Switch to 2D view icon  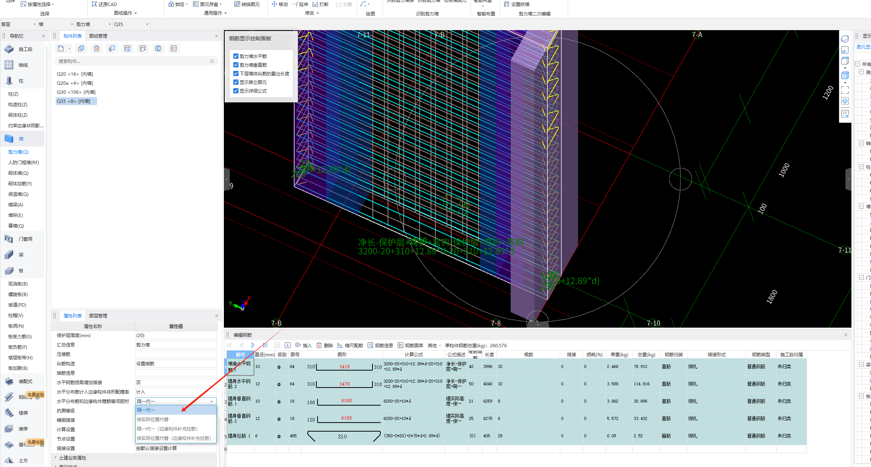pos(845,50)
